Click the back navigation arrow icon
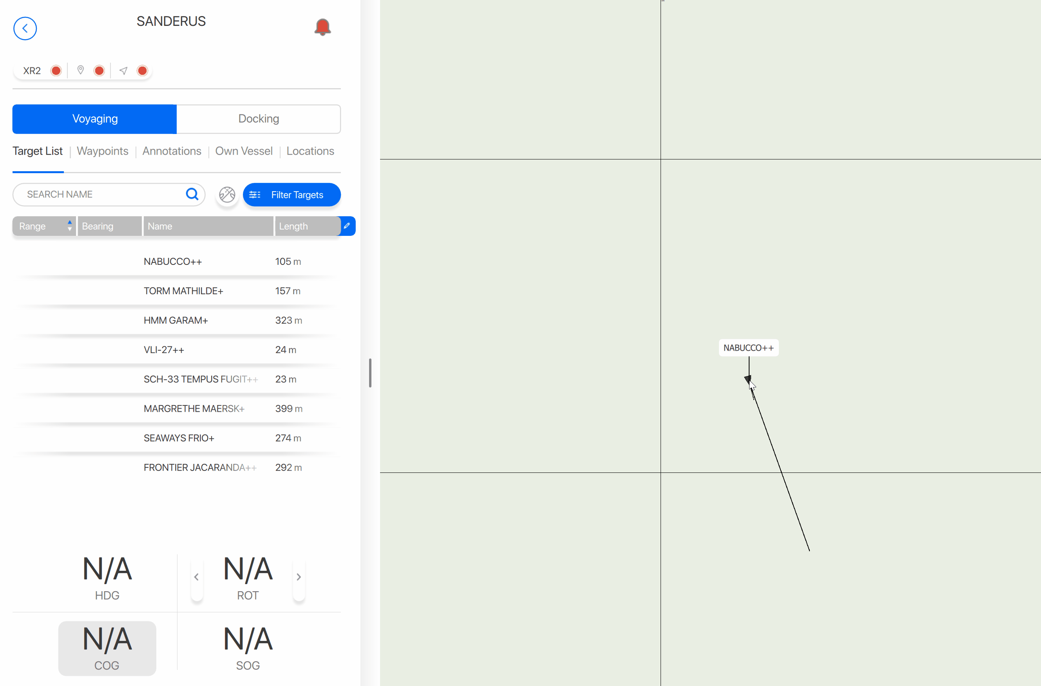 pyautogui.click(x=25, y=27)
